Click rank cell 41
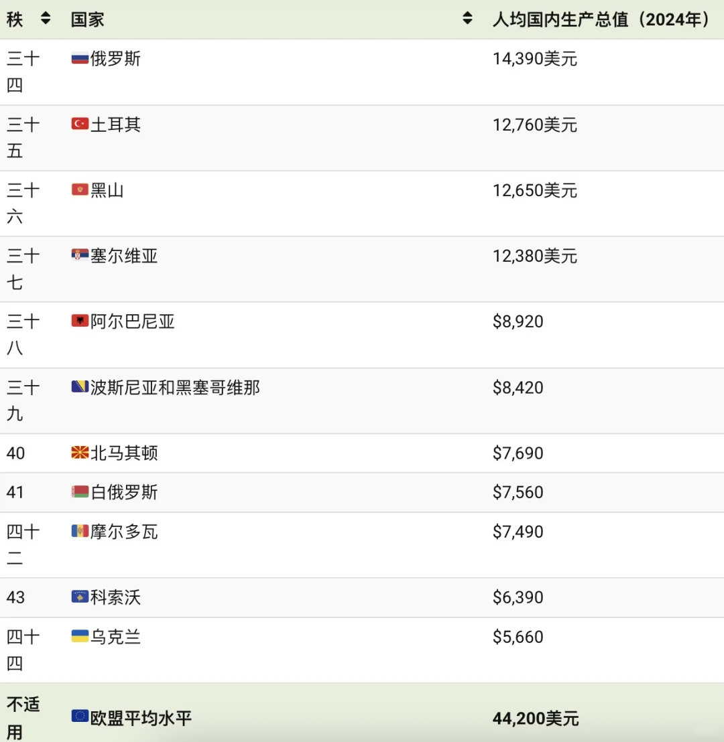The image size is (724, 742). pos(15,492)
